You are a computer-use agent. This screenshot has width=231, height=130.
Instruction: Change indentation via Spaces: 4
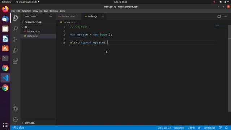coord(179,127)
